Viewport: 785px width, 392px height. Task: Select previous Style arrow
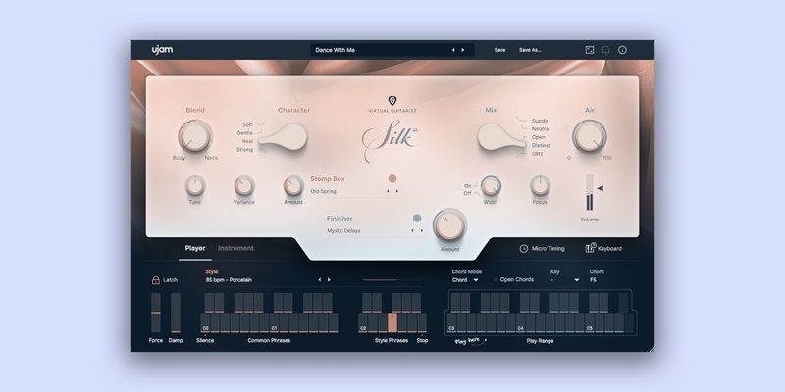(320, 280)
